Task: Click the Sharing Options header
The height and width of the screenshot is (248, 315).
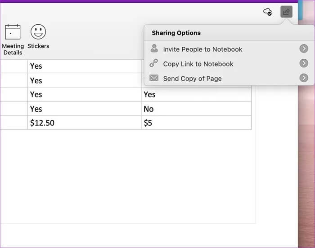Action: [x=176, y=33]
